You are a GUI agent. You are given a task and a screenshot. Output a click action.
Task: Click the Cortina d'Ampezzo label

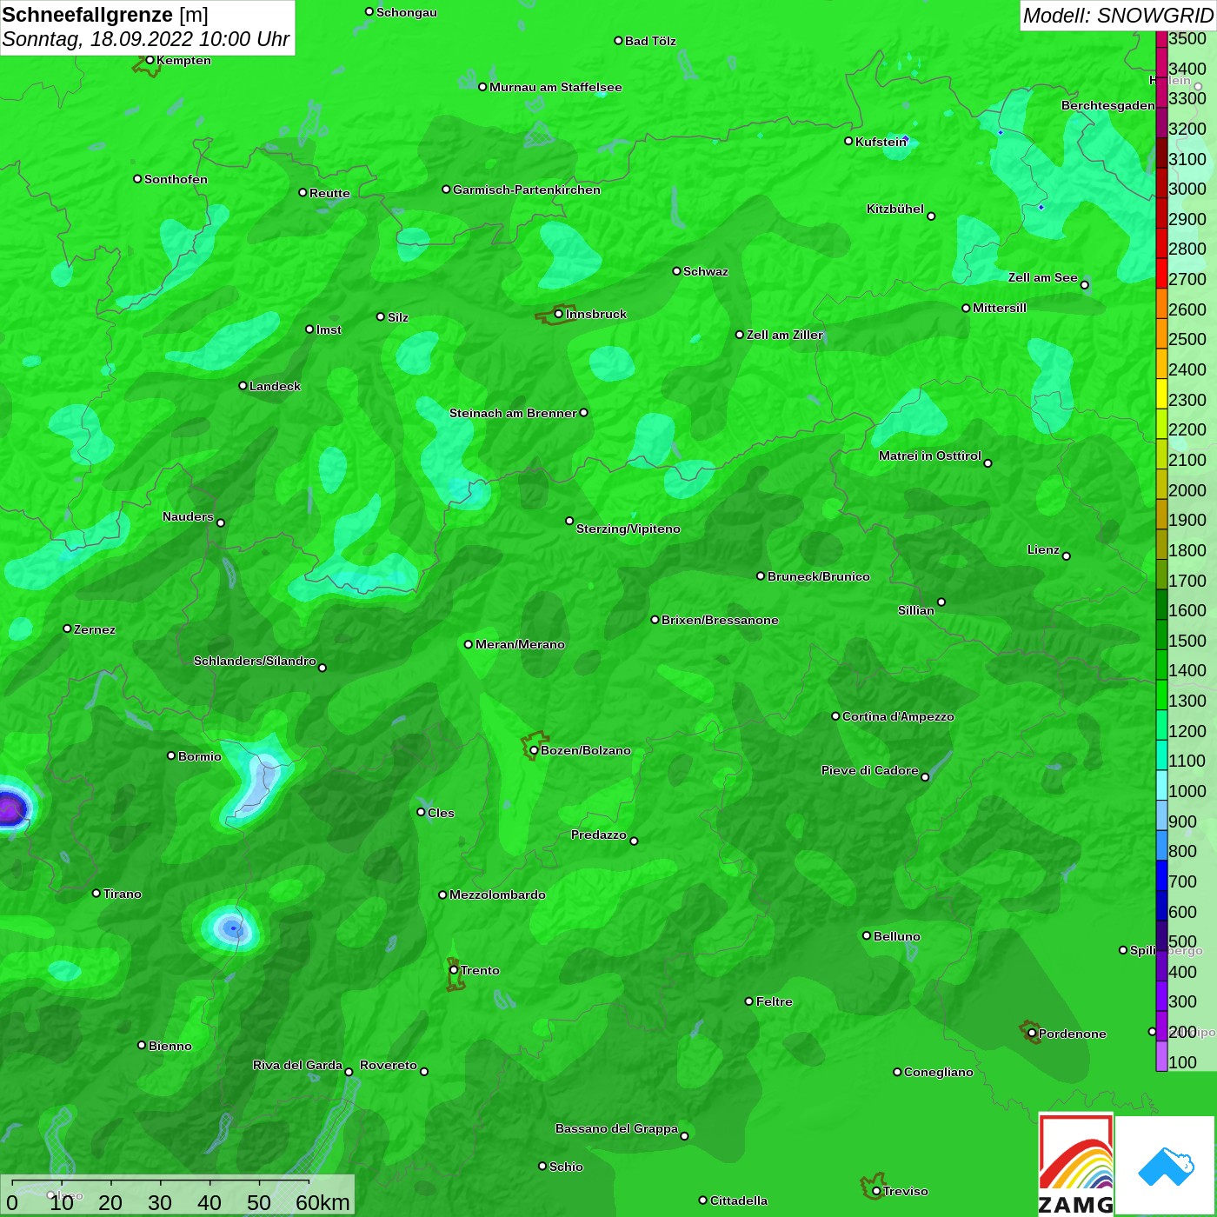[898, 716]
